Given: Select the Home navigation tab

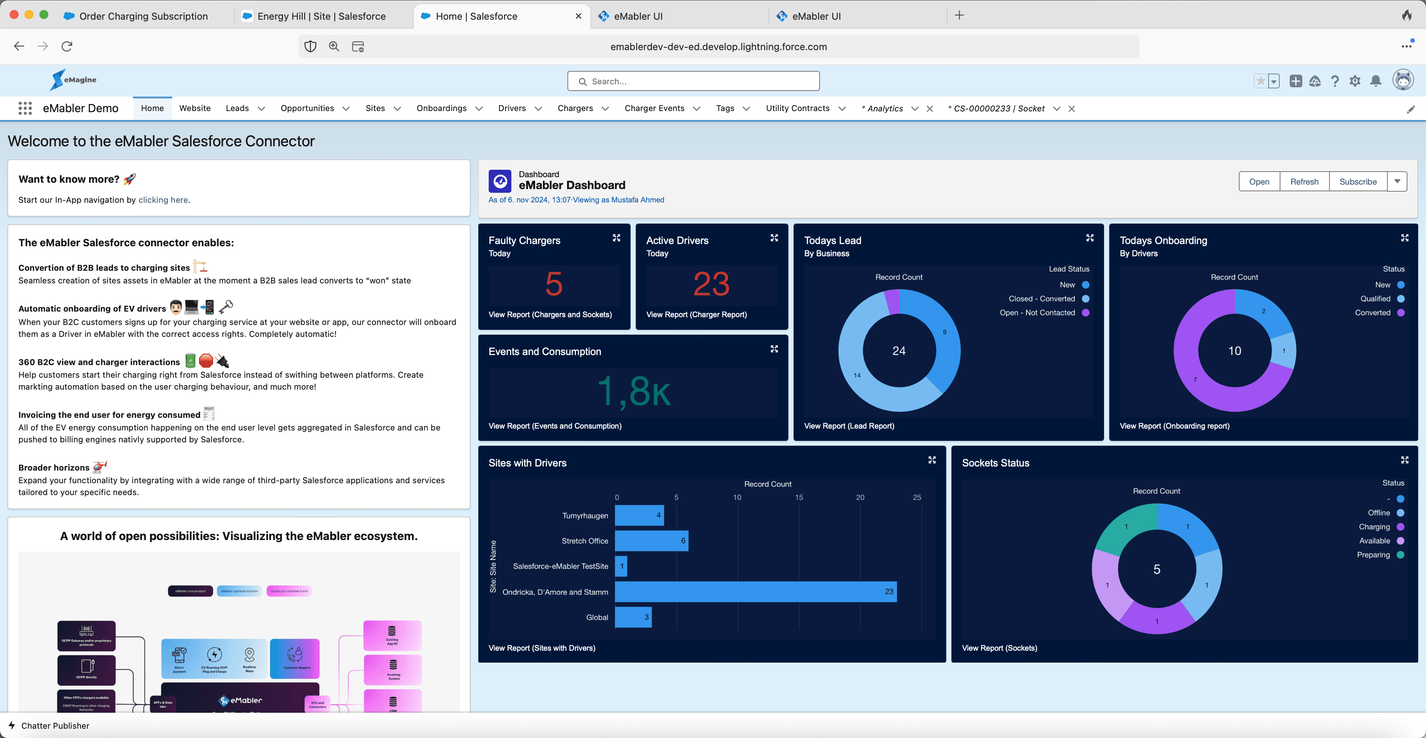Looking at the screenshot, I should click(x=152, y=108).
